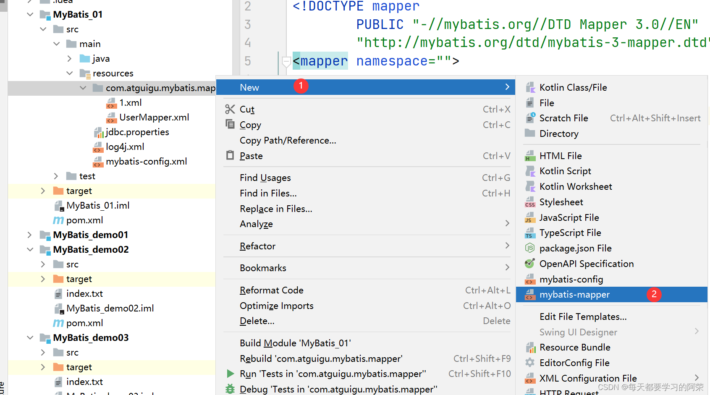710x395 pixels.
Task: Click the Paste clipboard icon
Action: click(230, 155)
